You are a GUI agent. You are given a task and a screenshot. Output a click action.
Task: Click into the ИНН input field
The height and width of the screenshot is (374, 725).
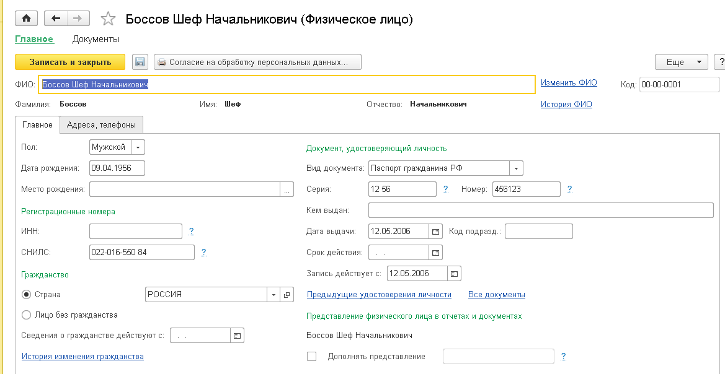[135, 231]
